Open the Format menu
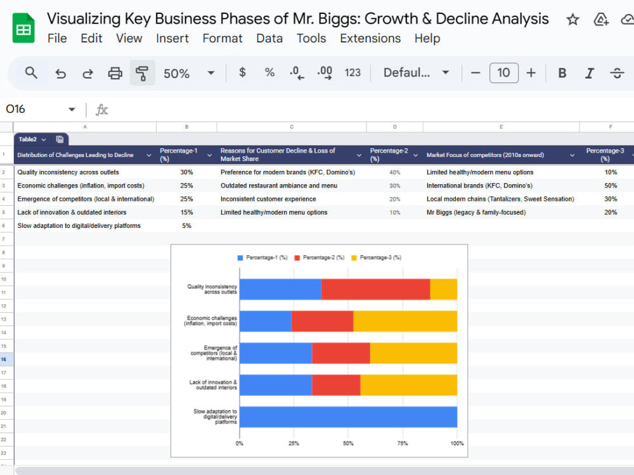 tap(223, 39)
